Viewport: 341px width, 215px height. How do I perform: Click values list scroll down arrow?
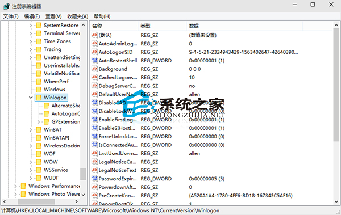(336, 201)
